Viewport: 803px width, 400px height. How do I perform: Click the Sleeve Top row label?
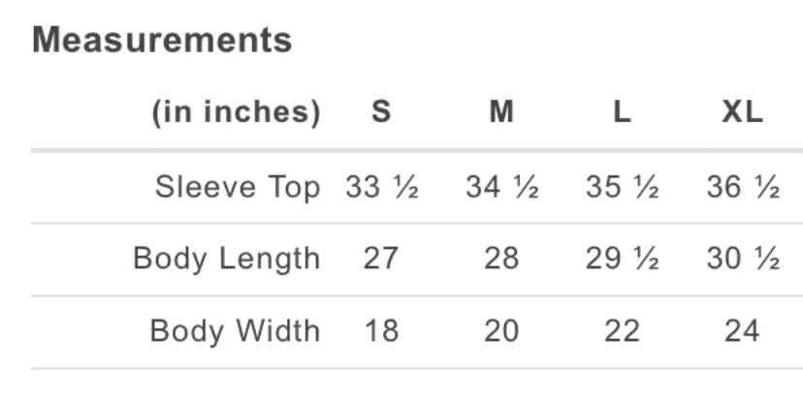point(237,188)
